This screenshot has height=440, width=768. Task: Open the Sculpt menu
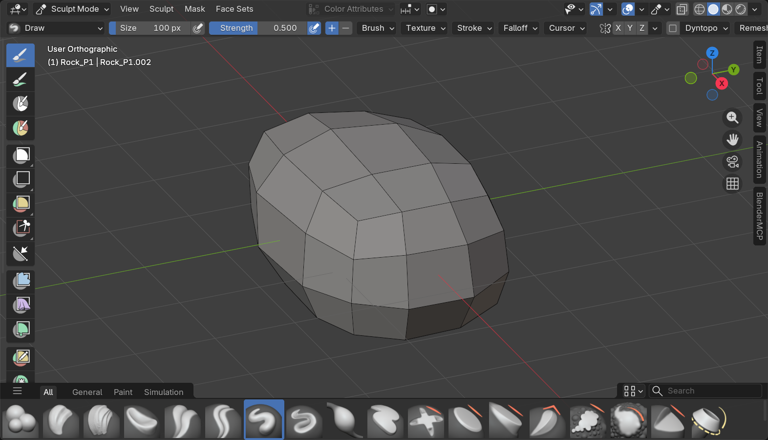(x=161, y=9)
